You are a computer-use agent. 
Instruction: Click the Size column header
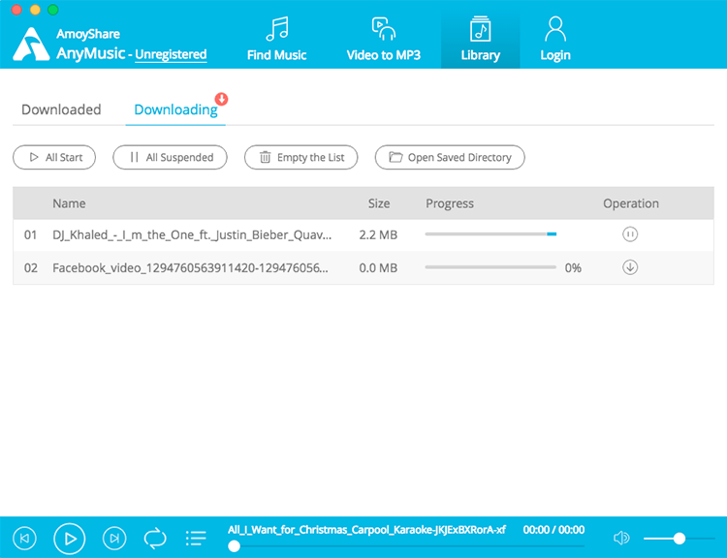379,203
